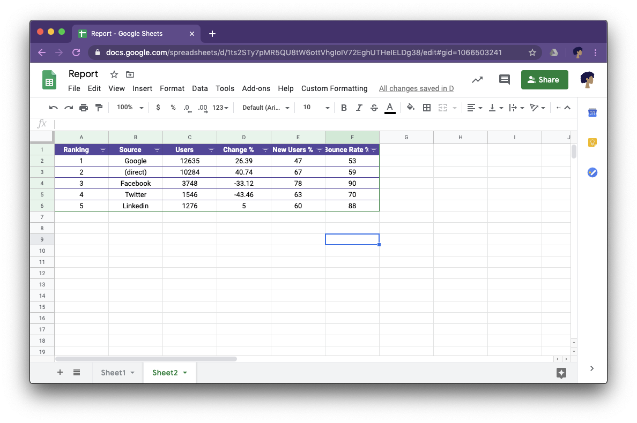
Task: Click the paint format tool
Action: (99, 107)
